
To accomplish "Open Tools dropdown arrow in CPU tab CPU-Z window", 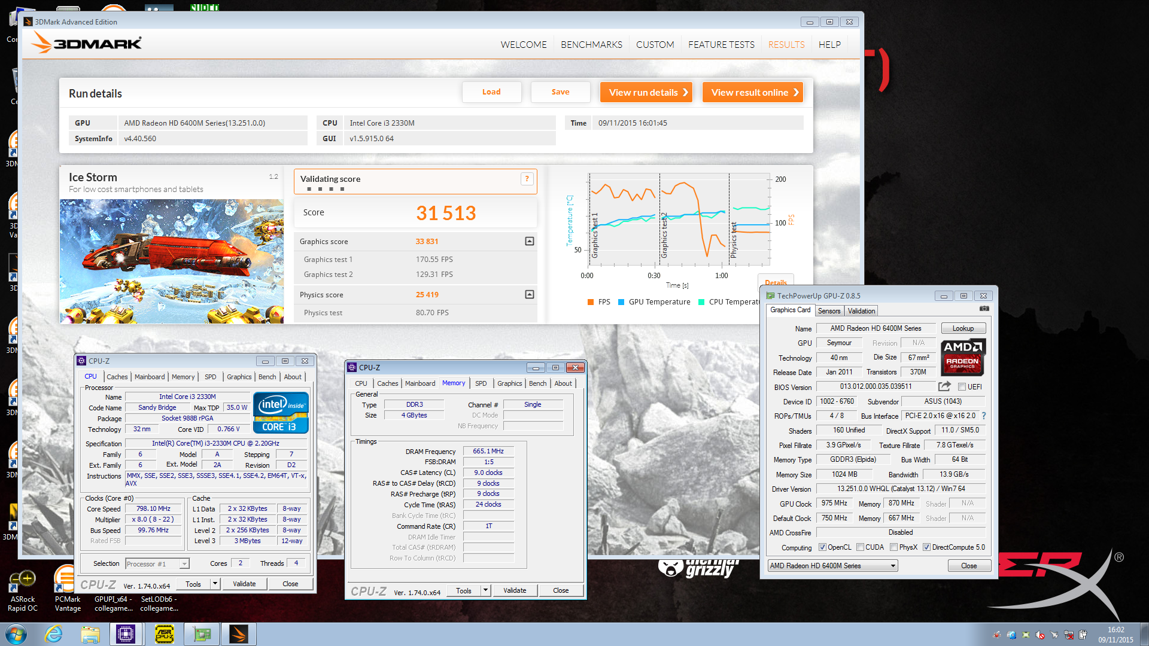I will (215, 584).
